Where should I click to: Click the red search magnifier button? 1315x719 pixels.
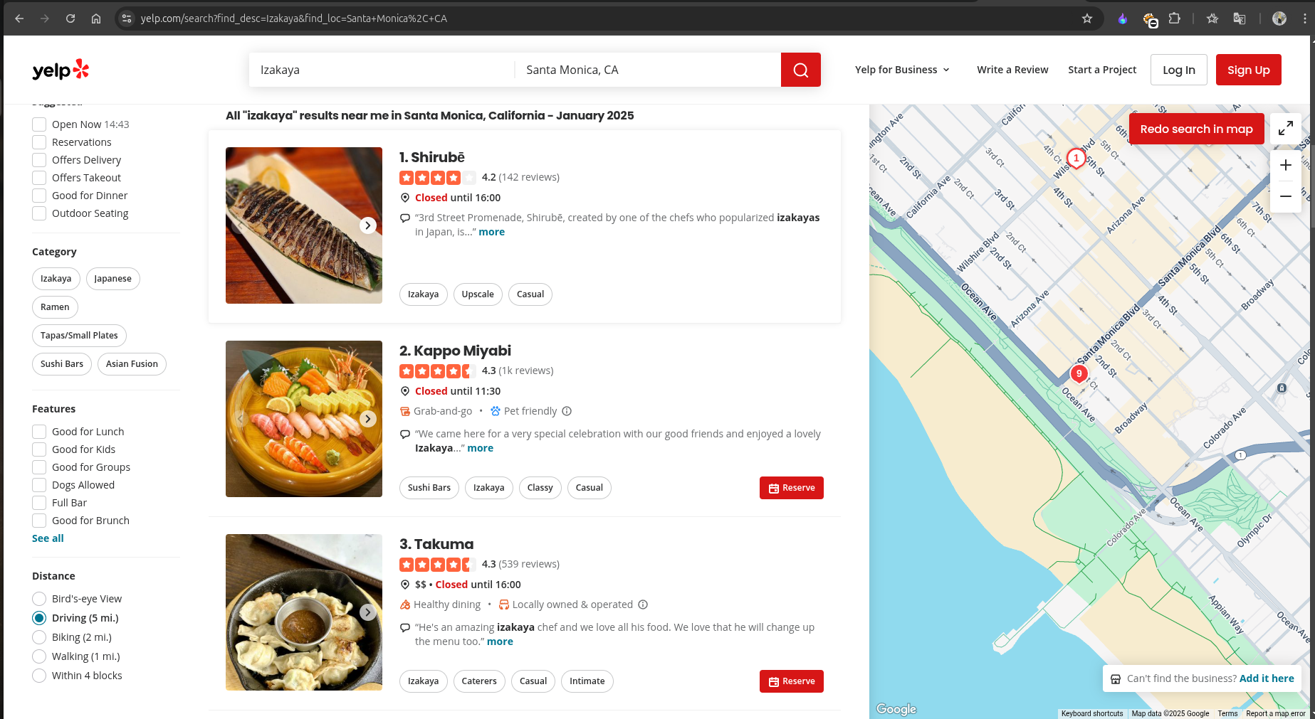pyautogui.click(x=800, y=70)
